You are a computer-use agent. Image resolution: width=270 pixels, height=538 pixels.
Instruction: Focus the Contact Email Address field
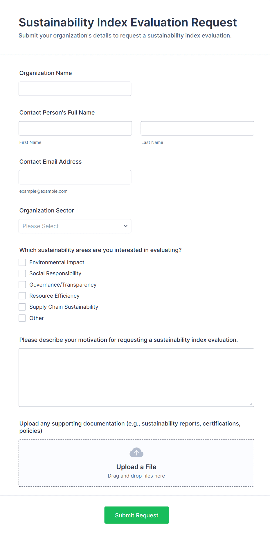[x=75, y=177]
